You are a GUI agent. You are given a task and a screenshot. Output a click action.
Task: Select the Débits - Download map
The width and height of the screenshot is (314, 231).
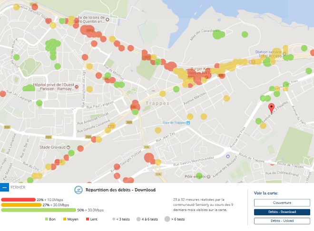(282, 212)
